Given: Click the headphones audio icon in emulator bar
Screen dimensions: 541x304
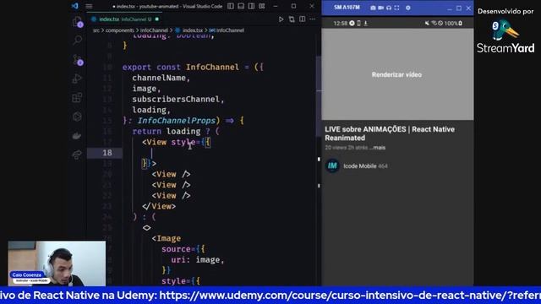Looking at the screenshot, I should (389, 8).
